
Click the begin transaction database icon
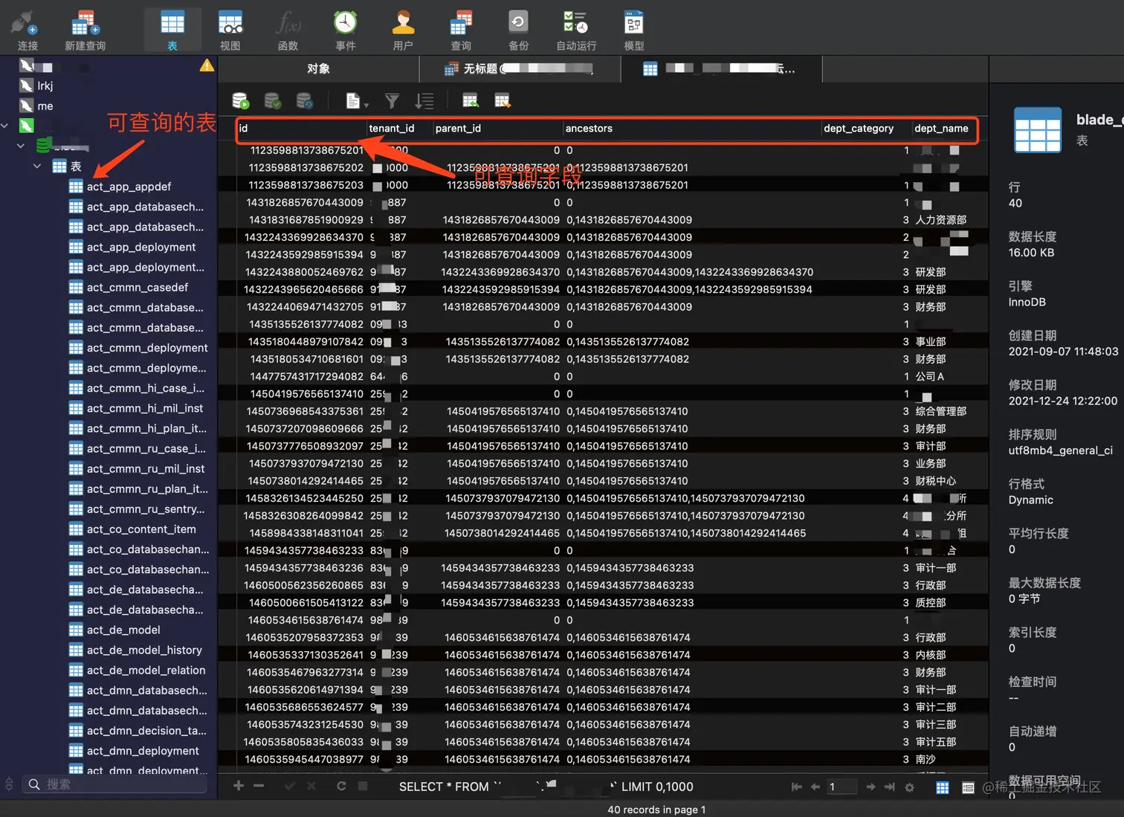(x=241, y=100)
